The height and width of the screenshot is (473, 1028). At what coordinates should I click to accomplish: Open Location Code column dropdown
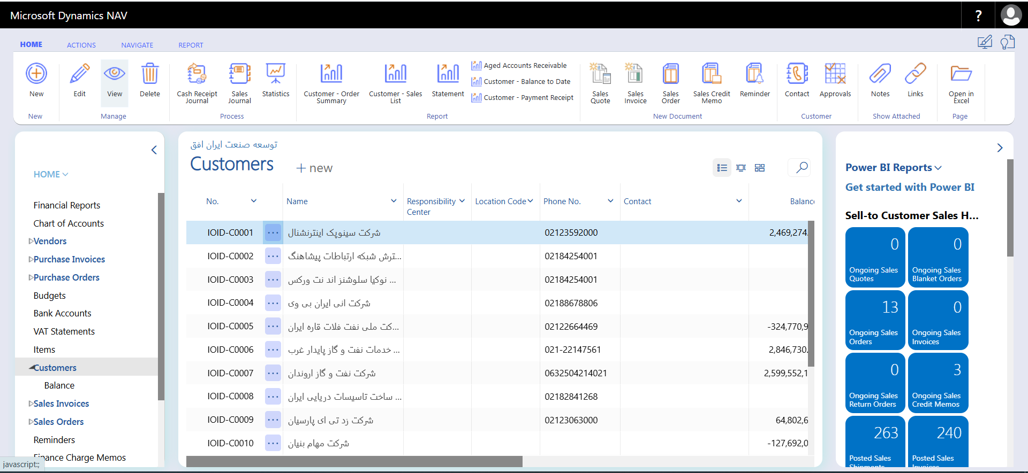(531, 201)
